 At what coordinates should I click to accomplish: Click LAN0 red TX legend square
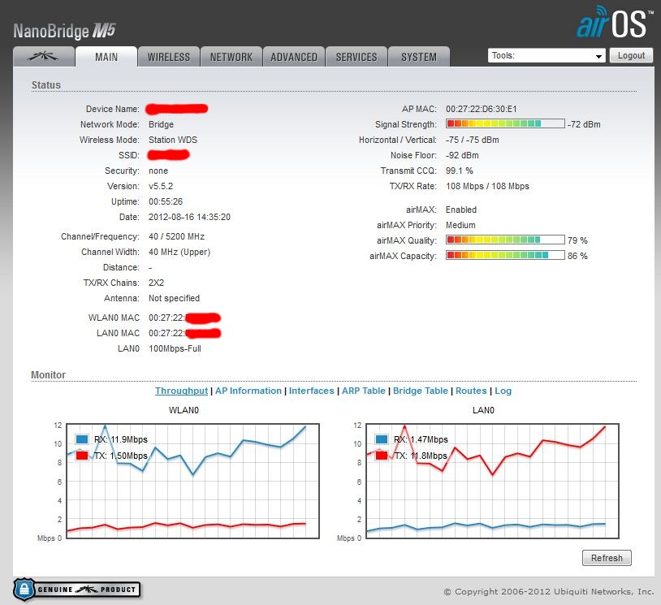coord(382,456)
